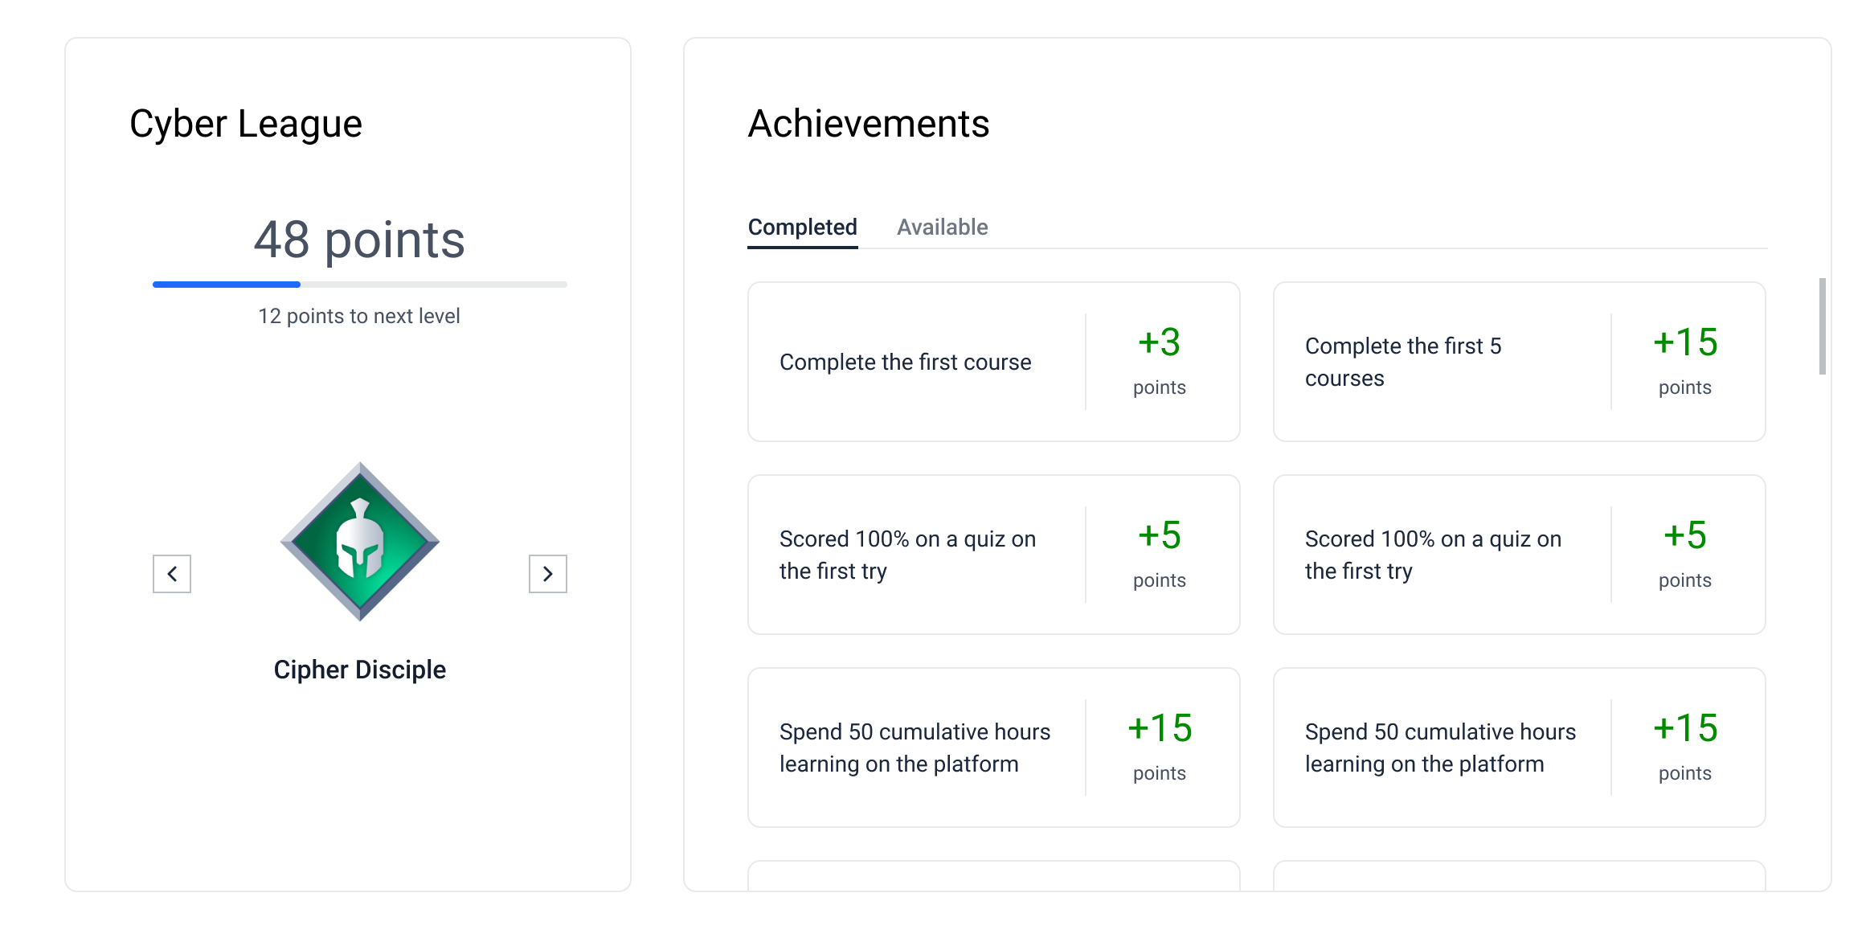Click the +3 points reward value
This screenshot has width=1866, height=934.
(1159, 343)
